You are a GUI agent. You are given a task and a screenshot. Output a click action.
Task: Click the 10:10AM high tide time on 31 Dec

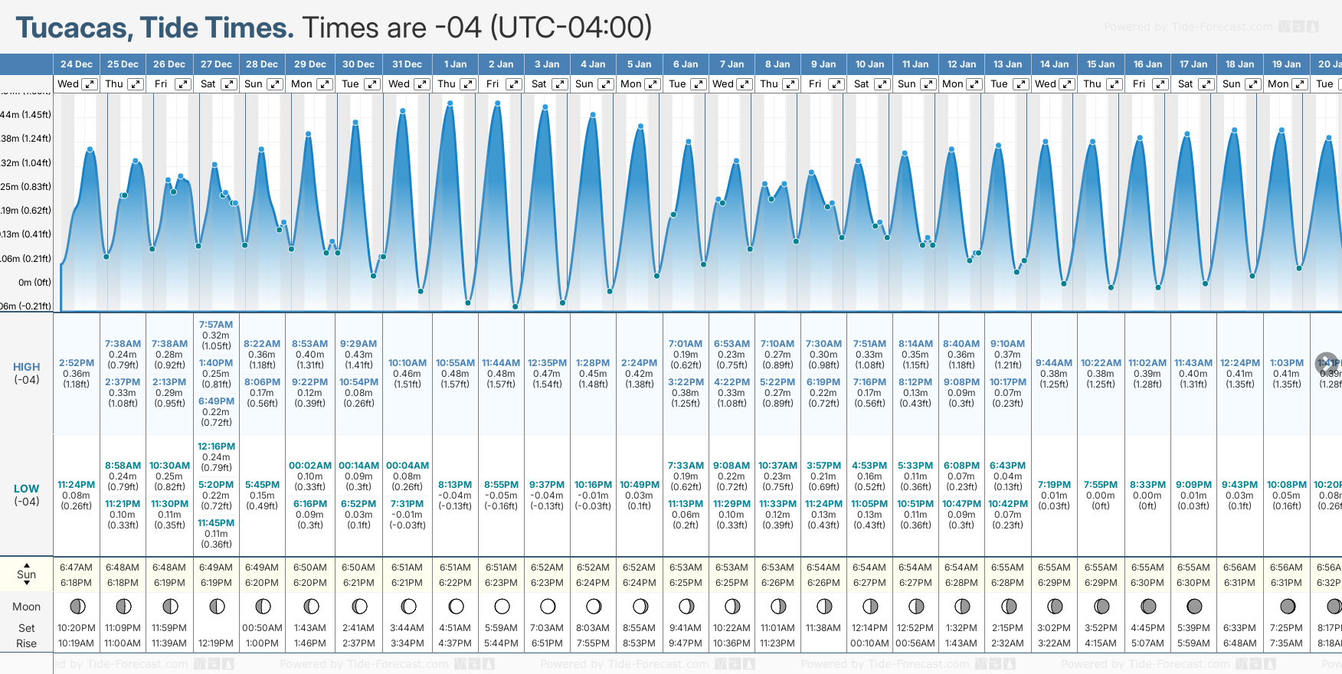pos(408,363)
